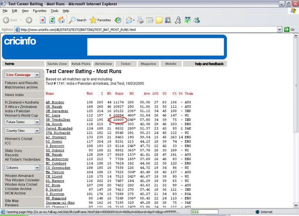The width and height of the screenshot is (299, 216).
Task: Click the yellow Discuss note icon
Action: 159,20
